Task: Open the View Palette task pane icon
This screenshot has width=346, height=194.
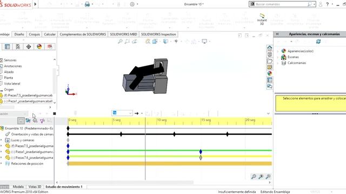Action: tap(269, 67)
